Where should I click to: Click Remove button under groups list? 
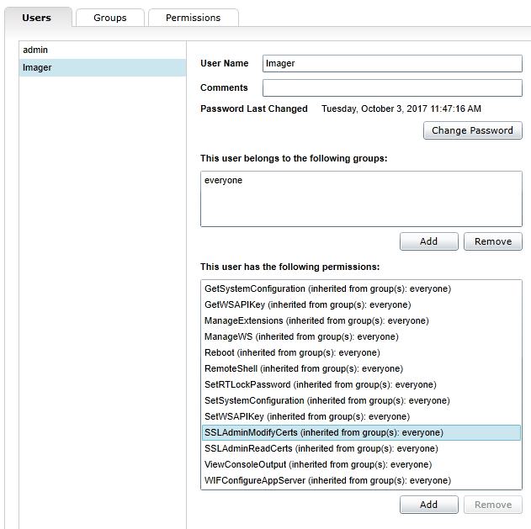click(x=492, y=241)
